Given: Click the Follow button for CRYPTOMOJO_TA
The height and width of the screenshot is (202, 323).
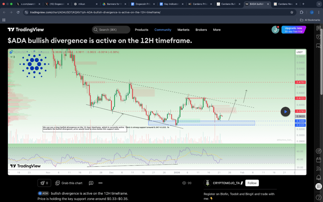Looking at the screenshot, I should 252,183.
